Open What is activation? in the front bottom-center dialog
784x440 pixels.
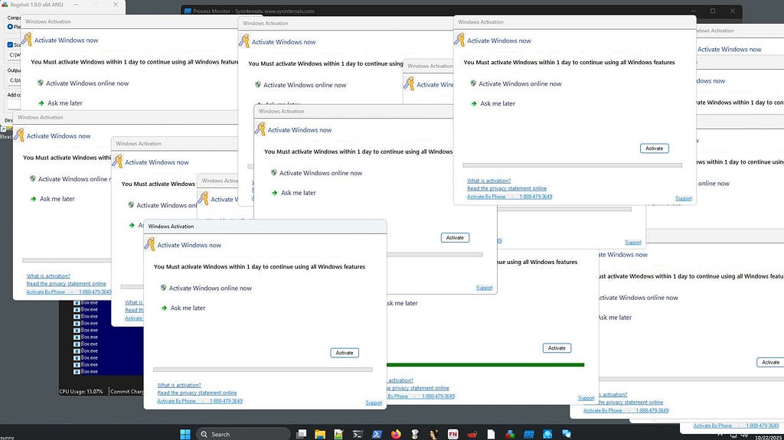pos(179,385)
